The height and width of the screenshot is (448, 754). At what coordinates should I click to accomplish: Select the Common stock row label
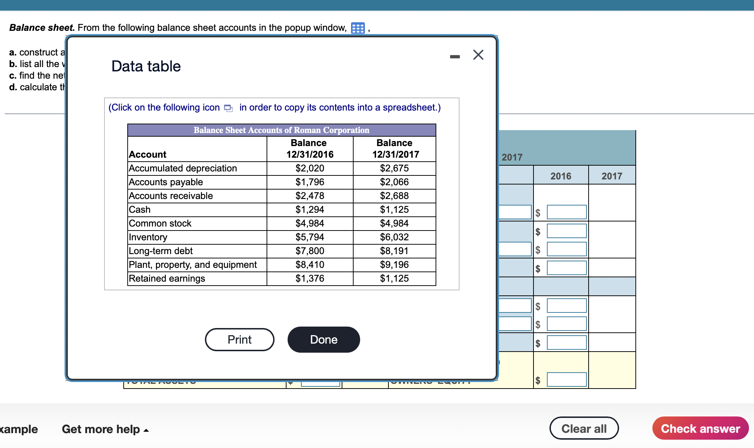pos(160,223)
